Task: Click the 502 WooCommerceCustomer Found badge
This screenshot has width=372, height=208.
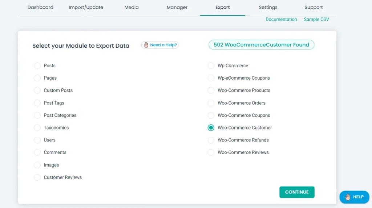Action: coord(261,45)
